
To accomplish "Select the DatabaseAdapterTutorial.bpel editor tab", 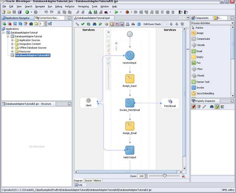I will point(93,18).
